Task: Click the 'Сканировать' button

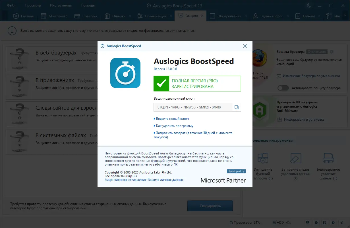Action: pos(210,206)
